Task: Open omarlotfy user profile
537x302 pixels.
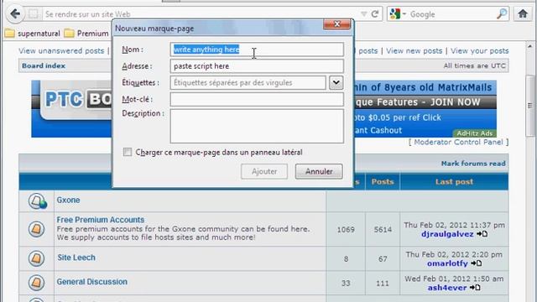Action: click(447, 263)
